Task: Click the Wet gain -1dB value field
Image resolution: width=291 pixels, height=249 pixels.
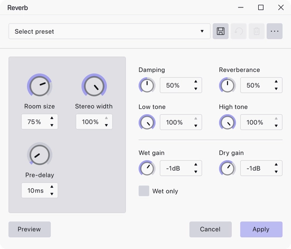Action: (181, 168)
